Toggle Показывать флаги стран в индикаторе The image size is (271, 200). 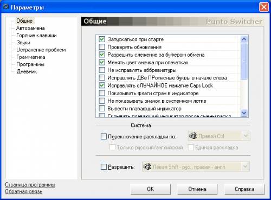102,93
